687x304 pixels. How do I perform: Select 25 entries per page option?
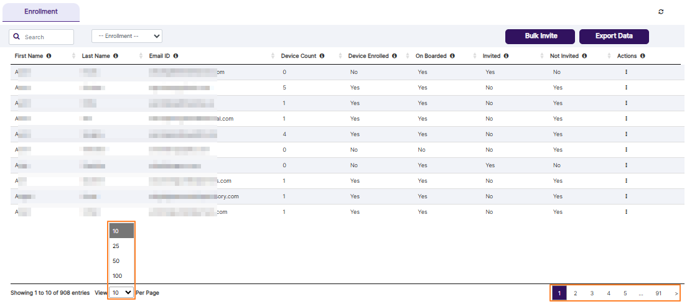[x=121, y=246]
